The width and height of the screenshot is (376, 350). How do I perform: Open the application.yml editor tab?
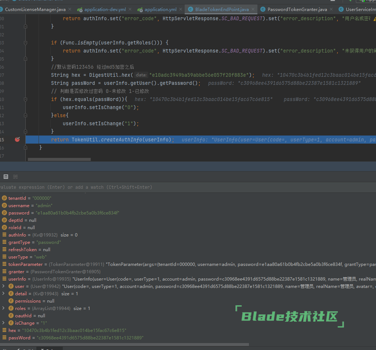pos(160,9)
